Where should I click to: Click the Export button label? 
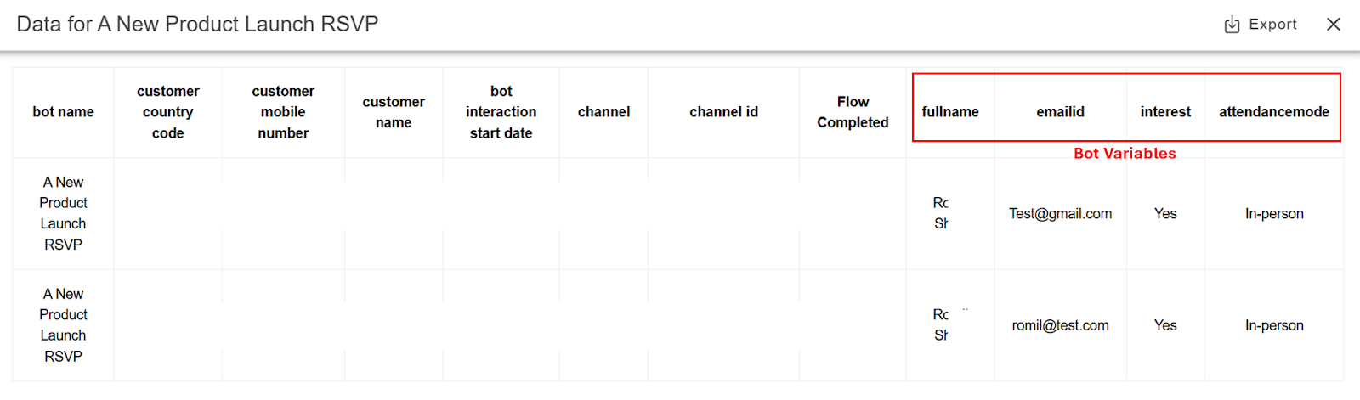click(1272, 25)
